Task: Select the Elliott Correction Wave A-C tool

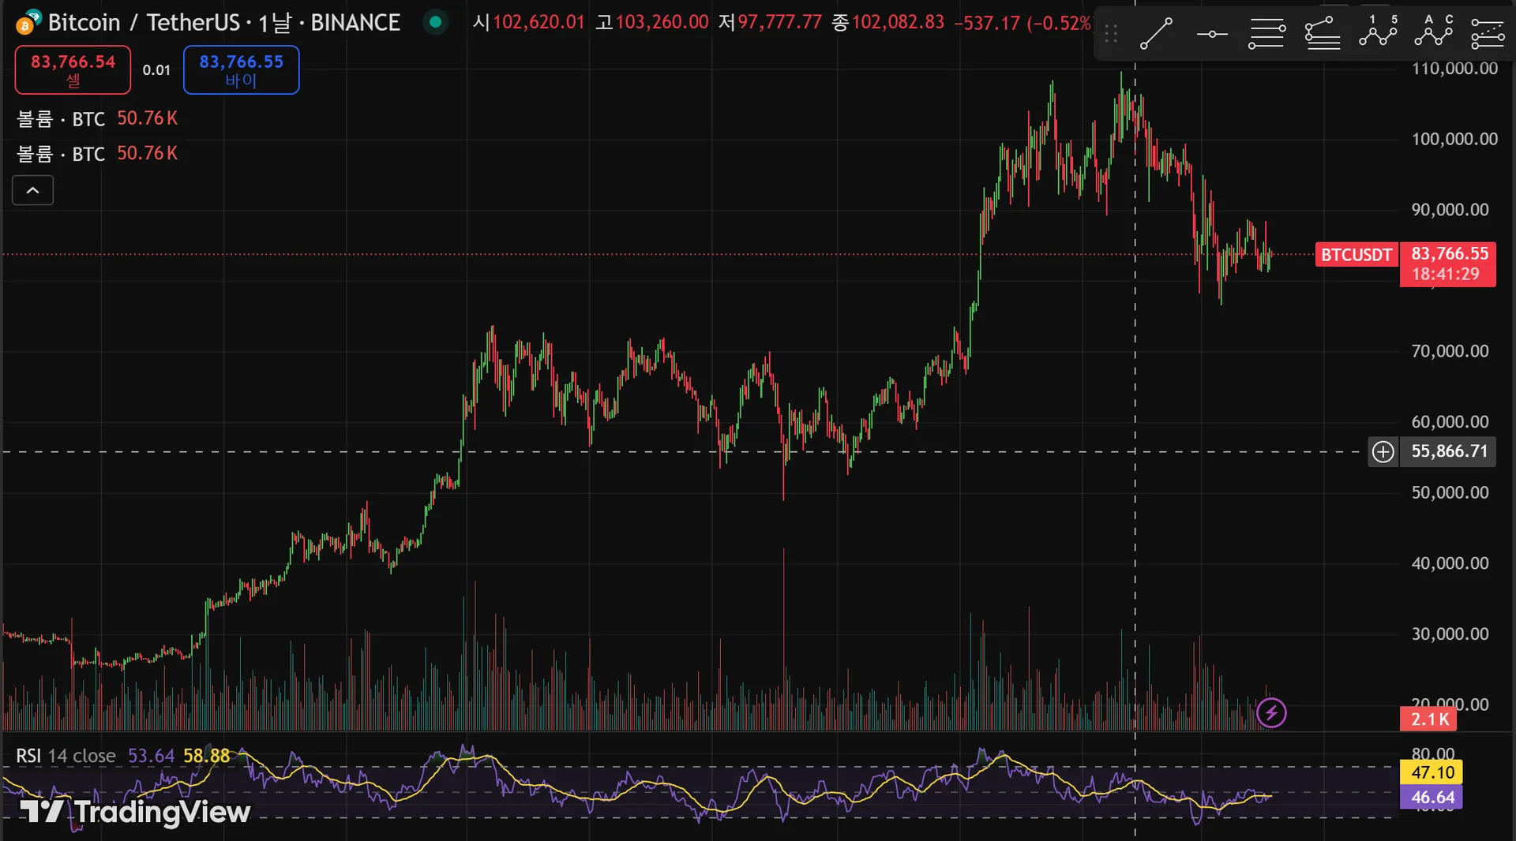Action: point(1433,32)
